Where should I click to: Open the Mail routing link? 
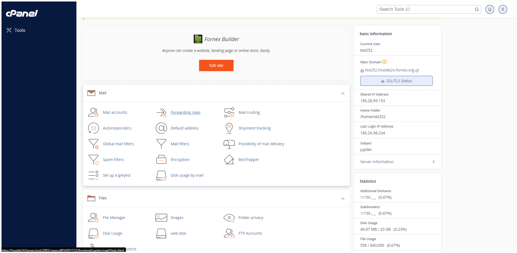pos(249,112)
